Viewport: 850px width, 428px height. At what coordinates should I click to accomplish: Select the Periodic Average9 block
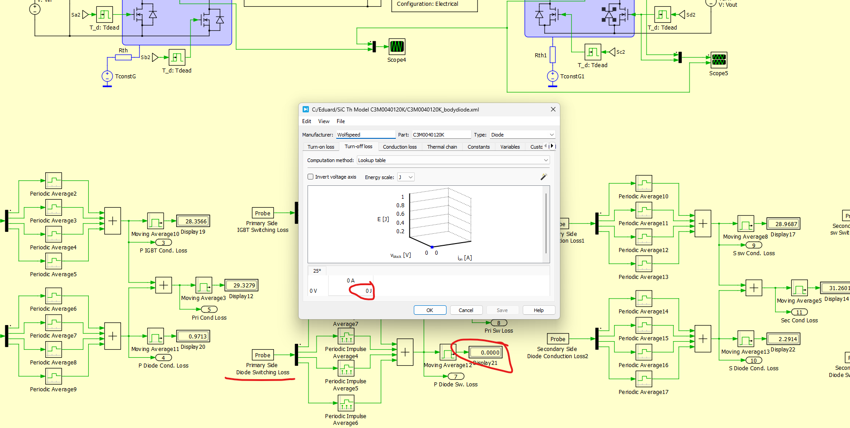point(53,377)
